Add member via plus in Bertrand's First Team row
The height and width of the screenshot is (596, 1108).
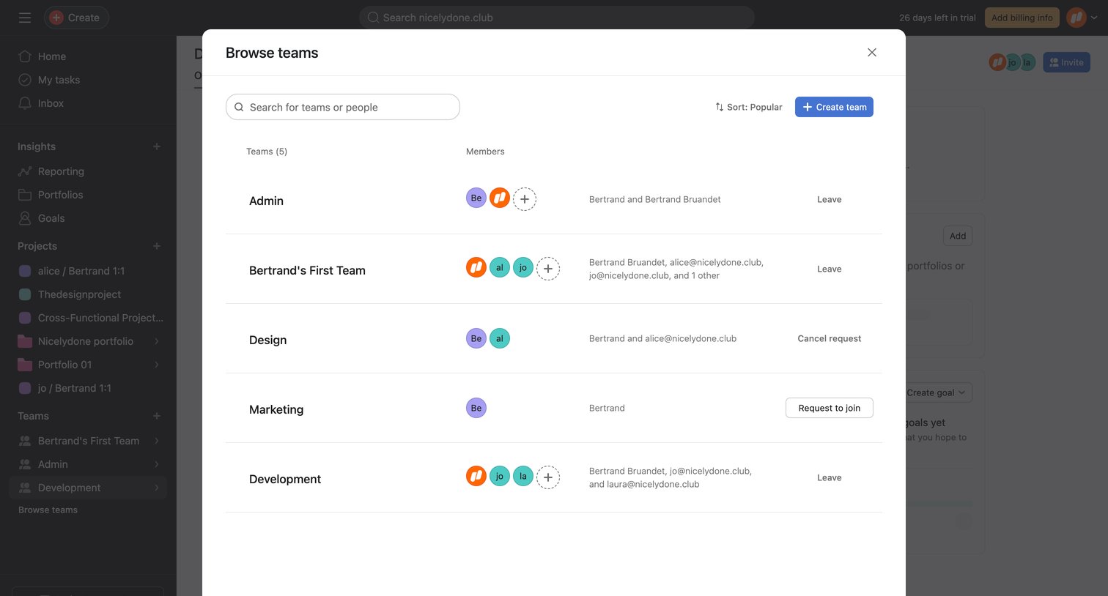(548, 269)
